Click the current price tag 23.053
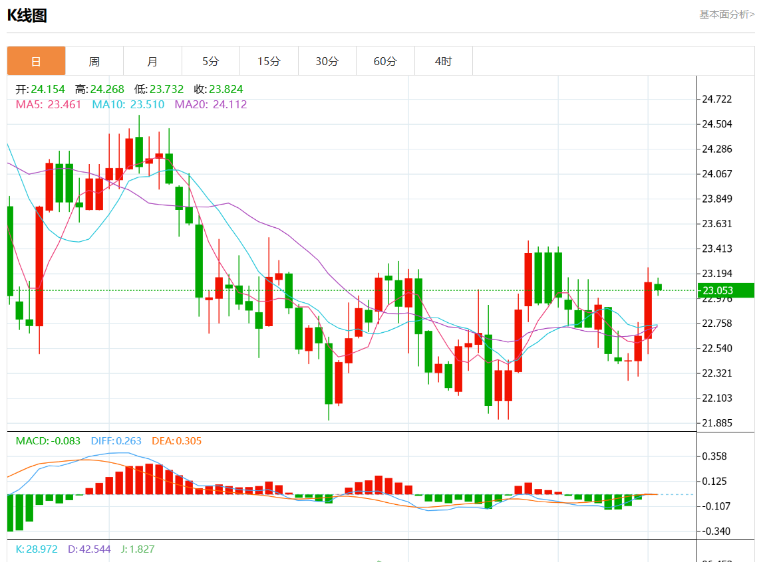This screenshot has width=765, height=562. coord(726,290)
